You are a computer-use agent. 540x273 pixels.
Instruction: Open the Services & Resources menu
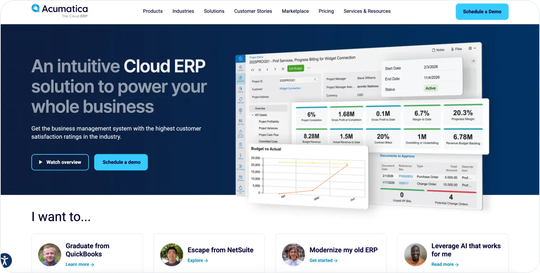pos(367,11)
